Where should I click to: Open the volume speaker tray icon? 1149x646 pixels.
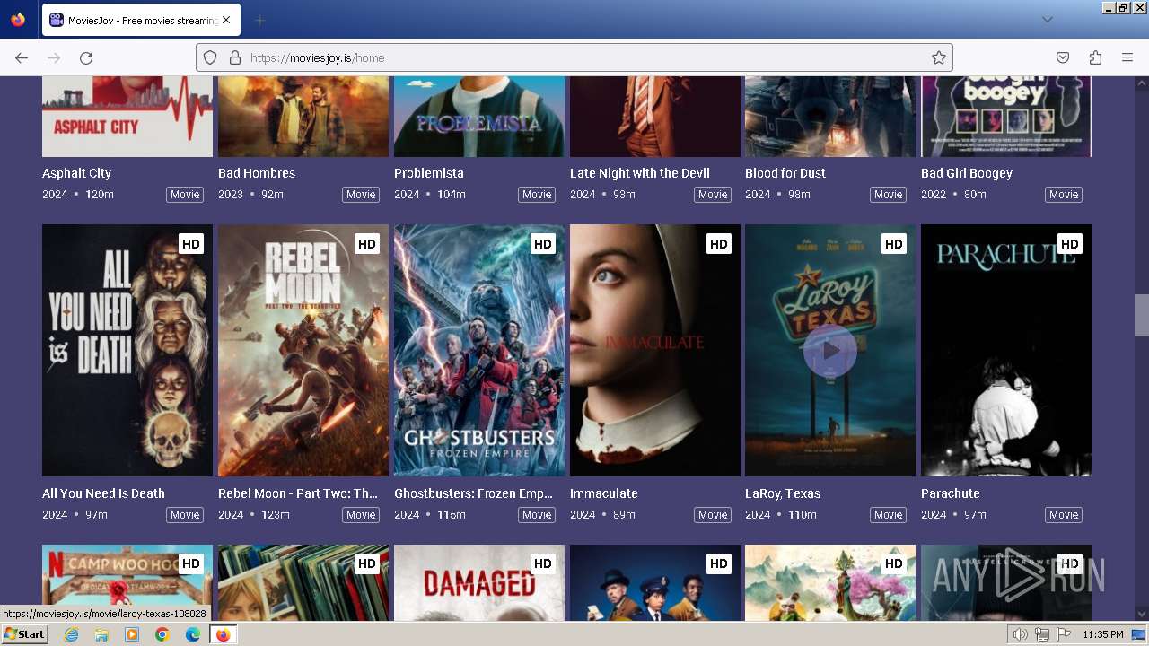click(x=1021, y=634)
